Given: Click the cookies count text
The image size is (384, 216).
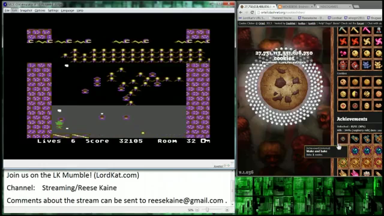Looking at the screenshot, I should (x=284, y=55).
